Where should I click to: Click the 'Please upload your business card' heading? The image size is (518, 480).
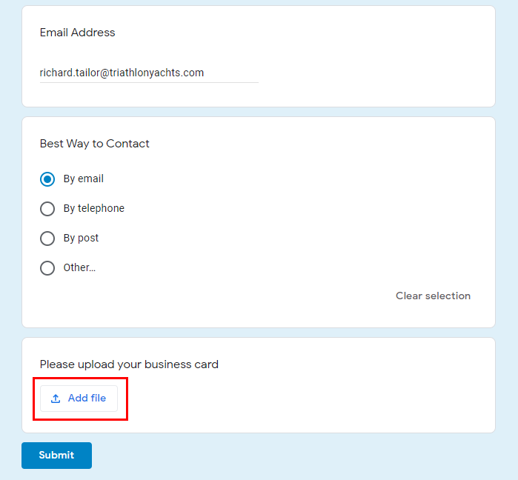click(x=129, y=364)
